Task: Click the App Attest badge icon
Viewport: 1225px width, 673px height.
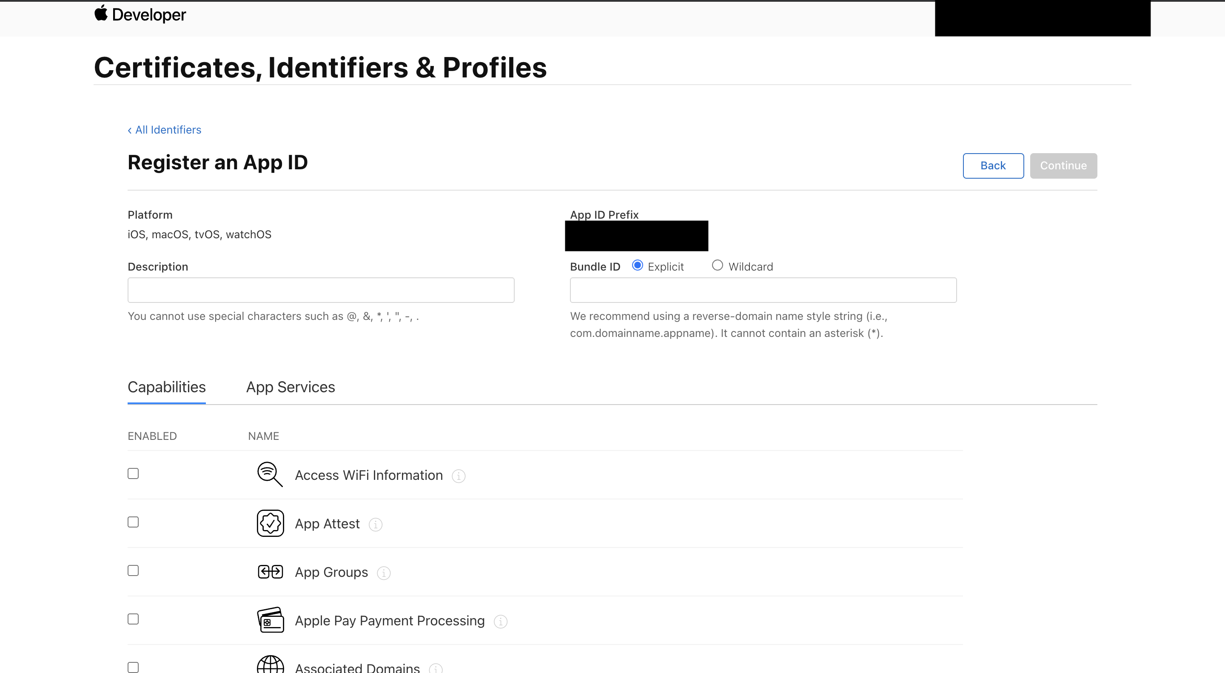Action: click(270, 523)
